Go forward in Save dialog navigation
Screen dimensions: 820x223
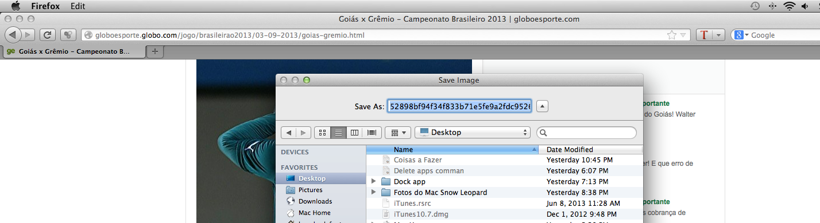(x=304, y=132)
